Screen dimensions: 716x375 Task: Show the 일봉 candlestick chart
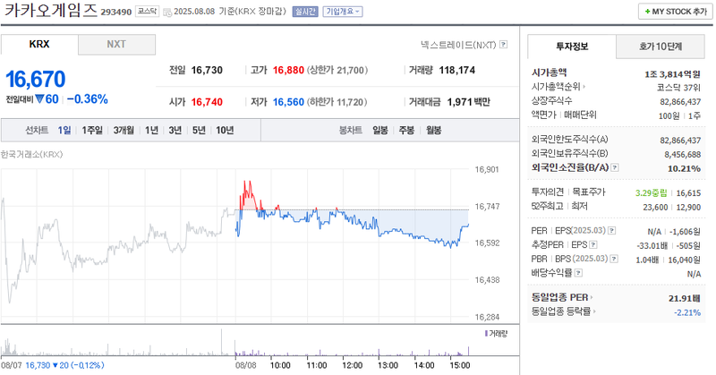(x=379, y=130)
